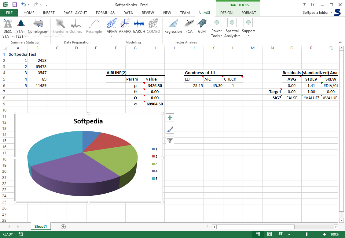This screenshot has width=345, height=238.
Task: Open the FILE tab
Action: coord(9,13)
